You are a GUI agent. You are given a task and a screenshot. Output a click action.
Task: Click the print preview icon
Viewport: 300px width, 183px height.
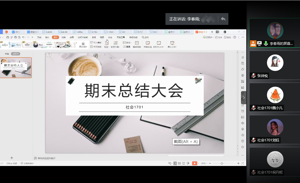click(19, 37)
